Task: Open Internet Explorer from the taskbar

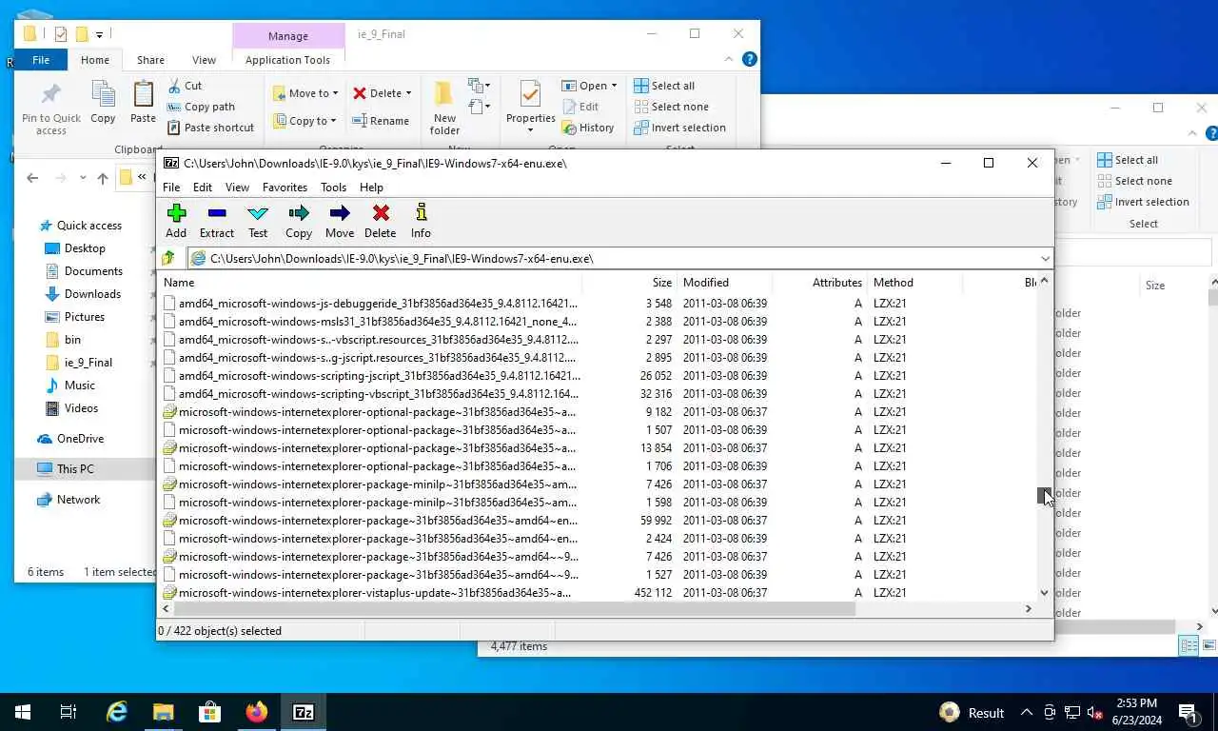Action: [116, 712]
